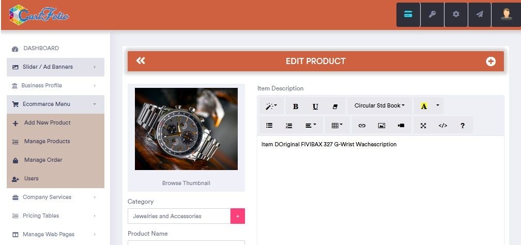Click in the item description text area
Image resolution: width=521 pixels, height=245 pixels.
pyautogui.click(x=380, y=190)
